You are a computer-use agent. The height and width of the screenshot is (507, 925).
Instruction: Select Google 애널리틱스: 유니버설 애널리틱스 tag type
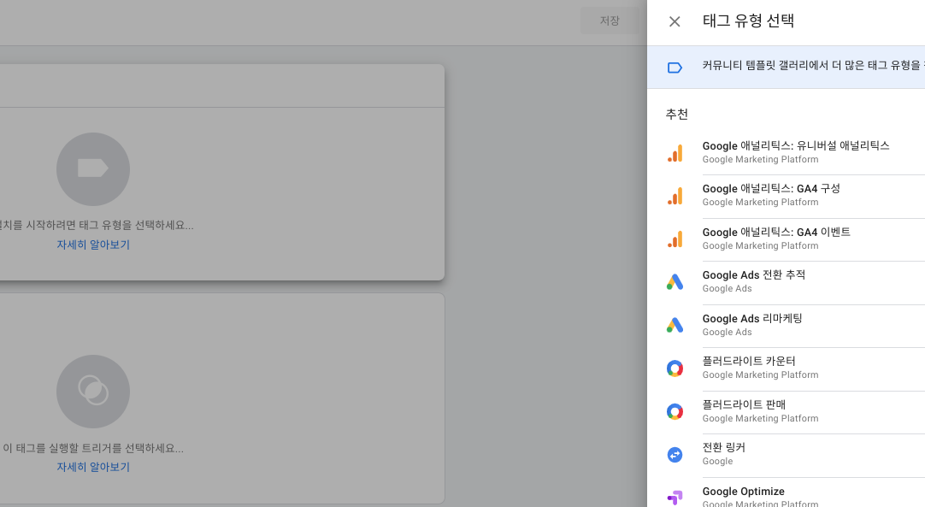(x=786, y=153)
